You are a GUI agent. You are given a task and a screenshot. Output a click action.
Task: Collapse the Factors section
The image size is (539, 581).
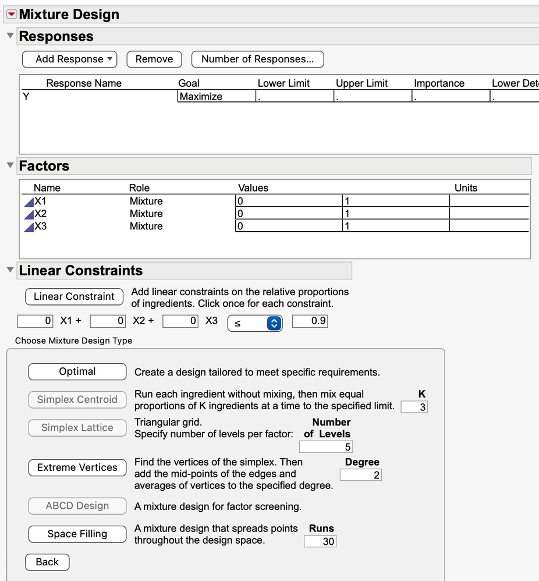(10, 166)
